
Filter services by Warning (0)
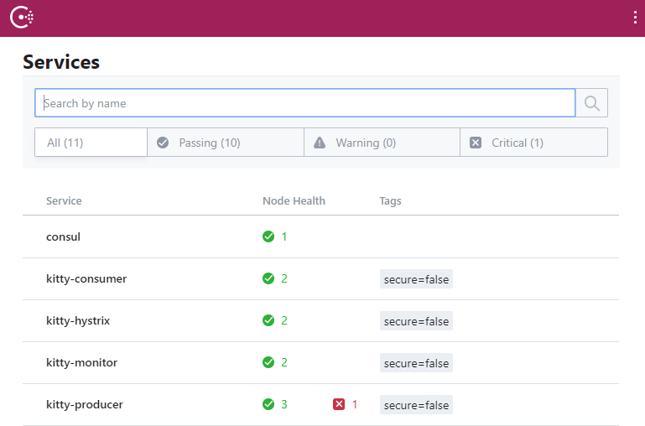(x=382, y=143)
